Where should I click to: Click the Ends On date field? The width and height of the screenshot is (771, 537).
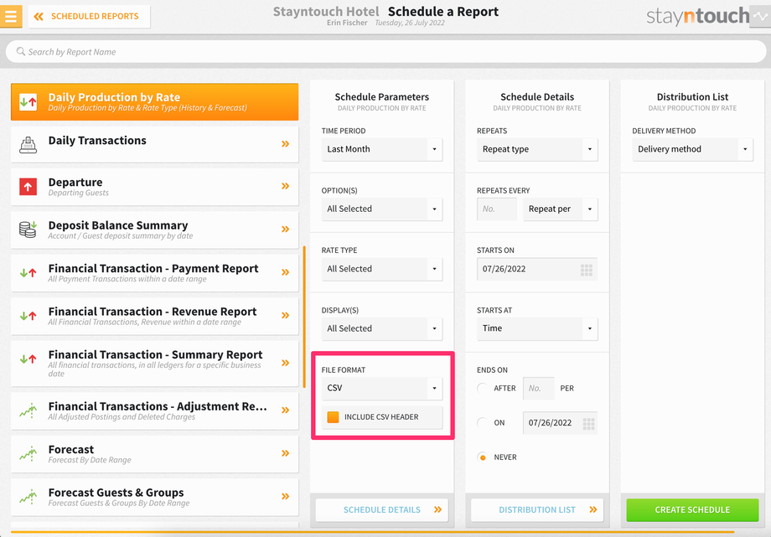click(x=560, y=423)
